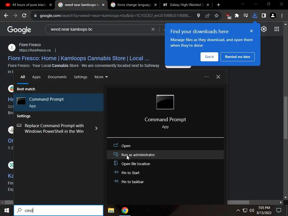The height and width of the screenshot is (216, 288).
Task: Click the Google logo
Action: (19, 30)
